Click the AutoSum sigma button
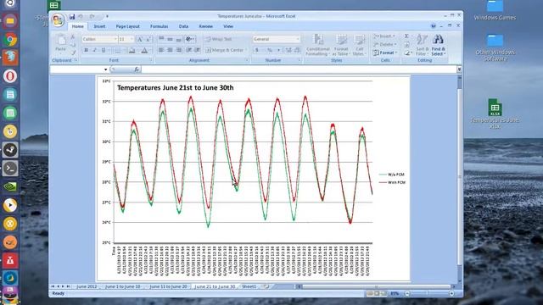The height and width of the screenshot is (305, 543). tap(407, 36)
